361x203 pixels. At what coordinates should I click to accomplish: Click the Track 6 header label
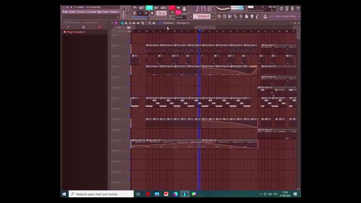115,88
